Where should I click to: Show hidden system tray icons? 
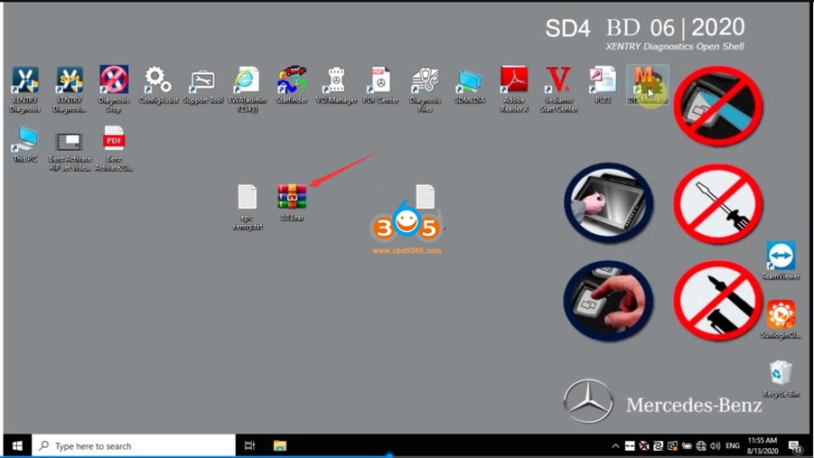pos(615,445)
